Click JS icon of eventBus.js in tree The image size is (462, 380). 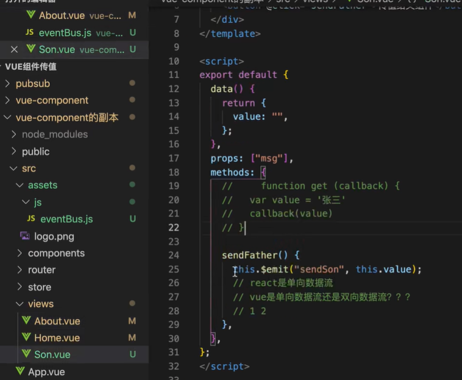click(x=31, y=219)
